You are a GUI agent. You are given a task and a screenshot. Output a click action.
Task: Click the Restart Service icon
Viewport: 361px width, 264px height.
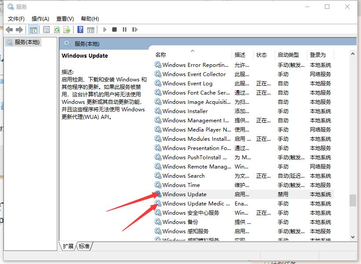[135, 29]
